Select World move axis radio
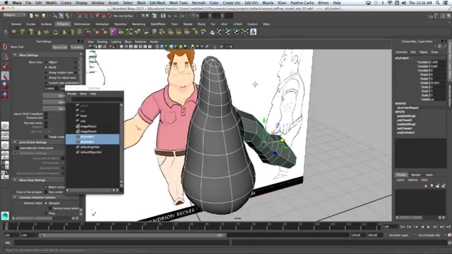The height and width of the screenshot is (254, 452). click(x=46, y=67)
